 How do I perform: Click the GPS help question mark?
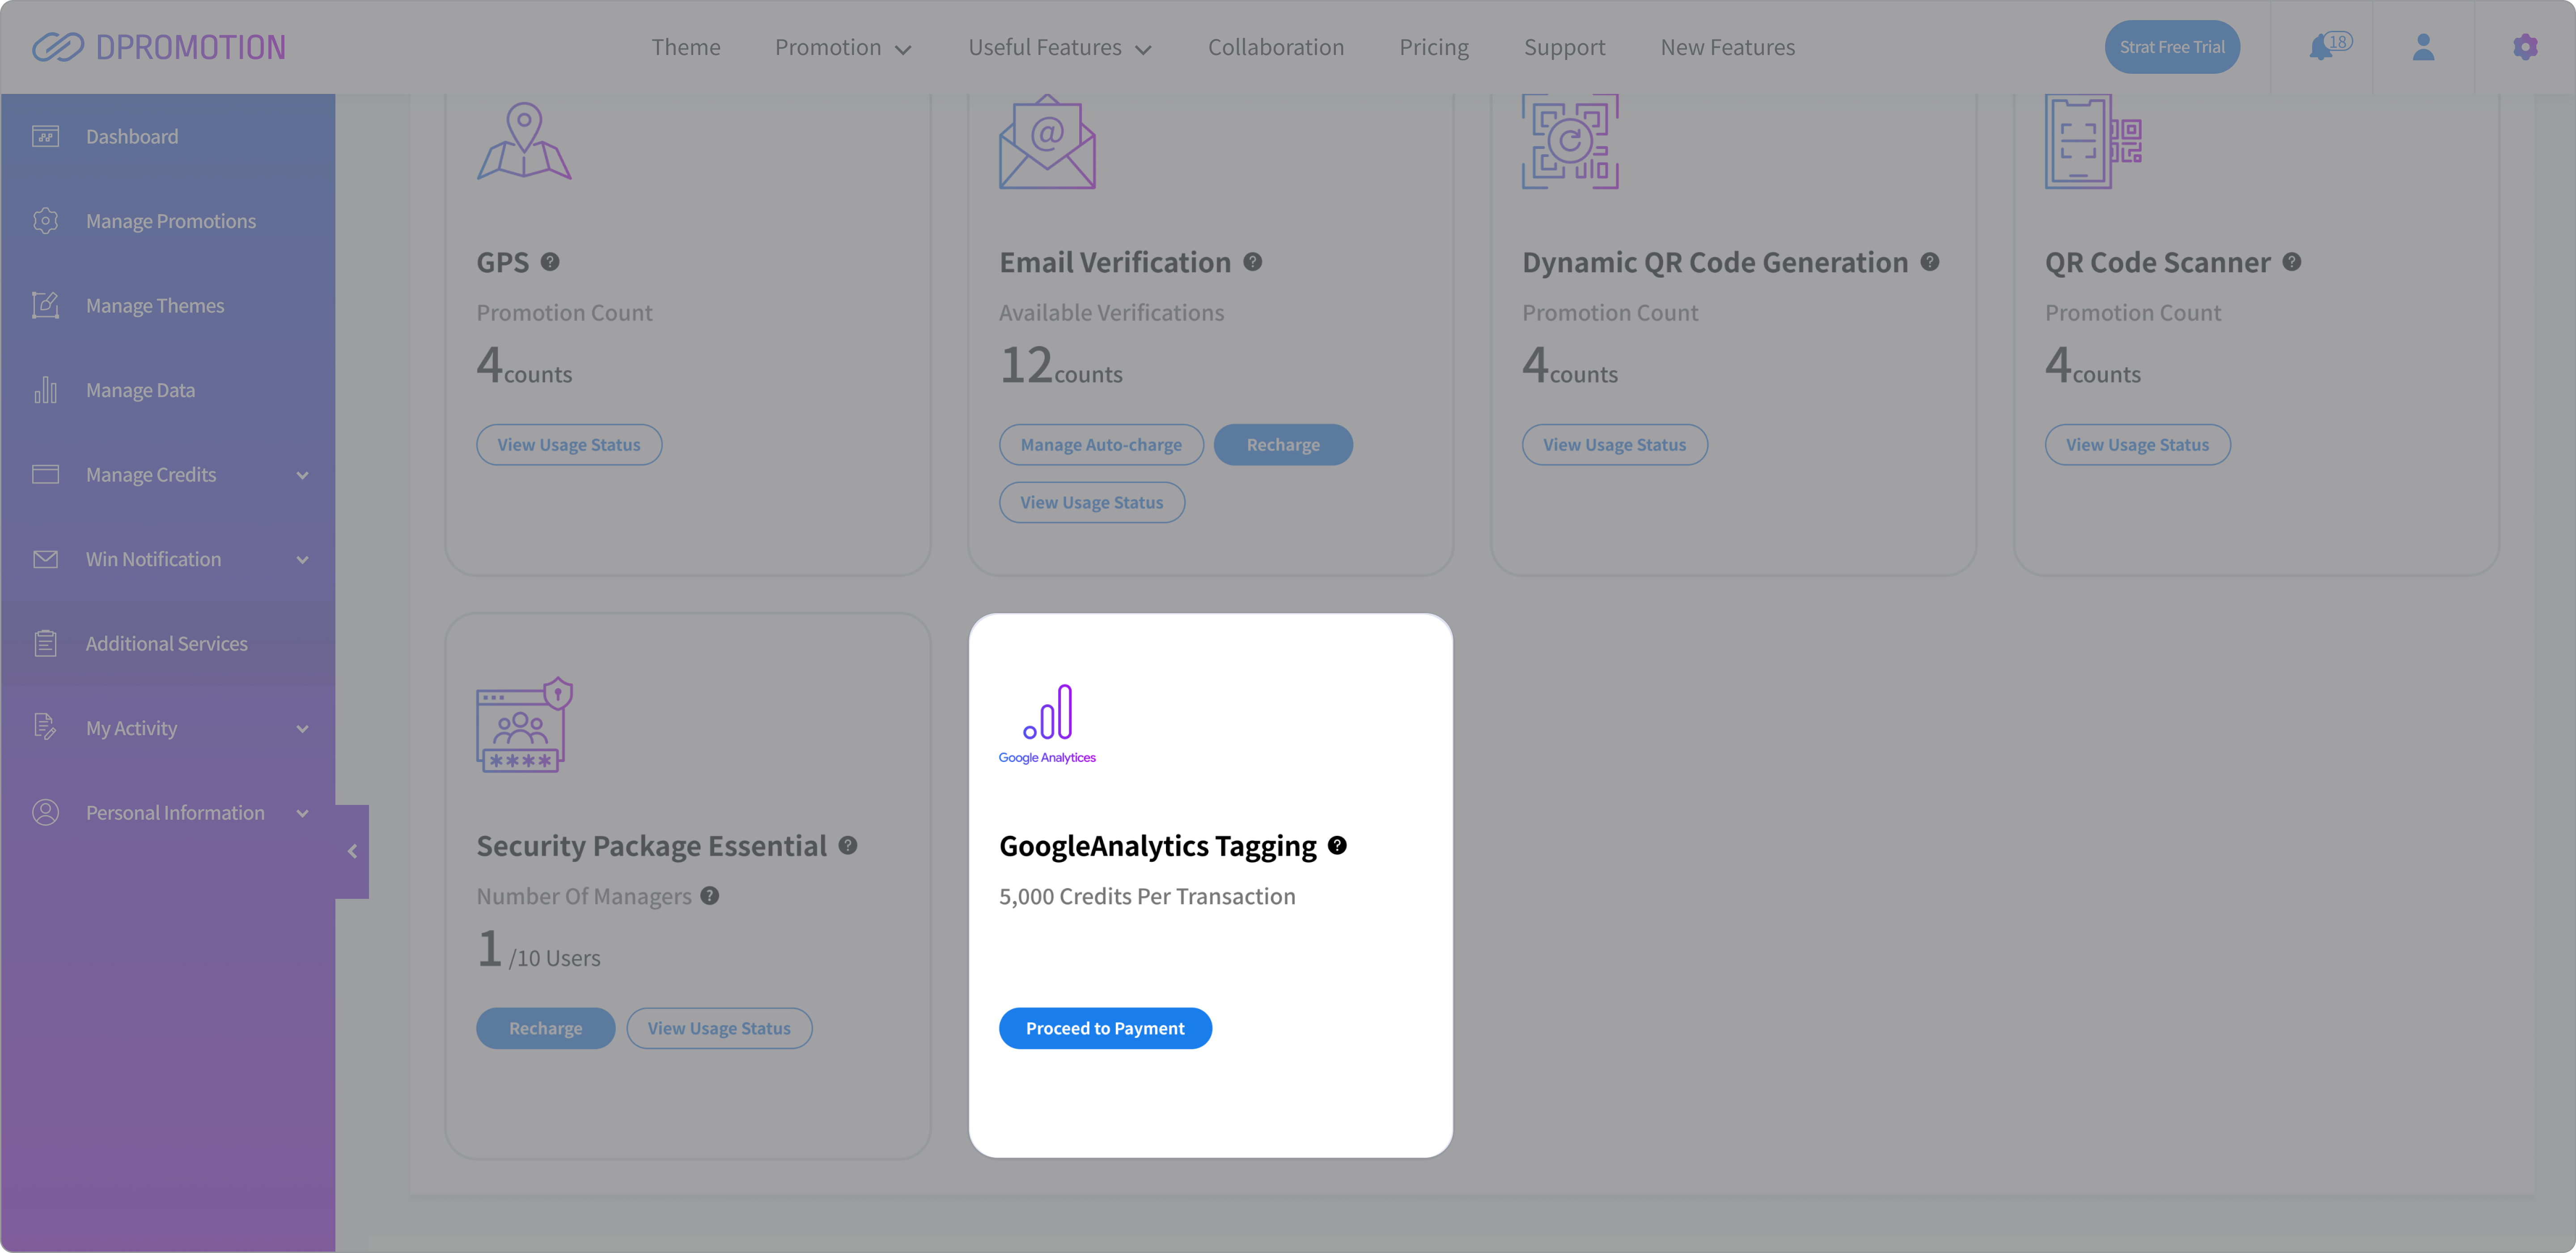[550, 262]
